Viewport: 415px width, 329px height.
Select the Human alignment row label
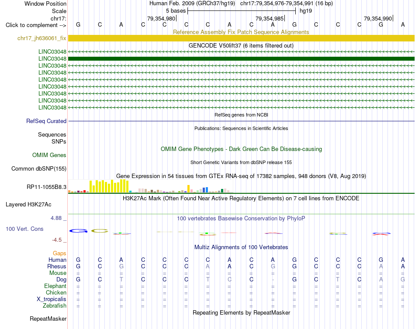coord(57,260)
